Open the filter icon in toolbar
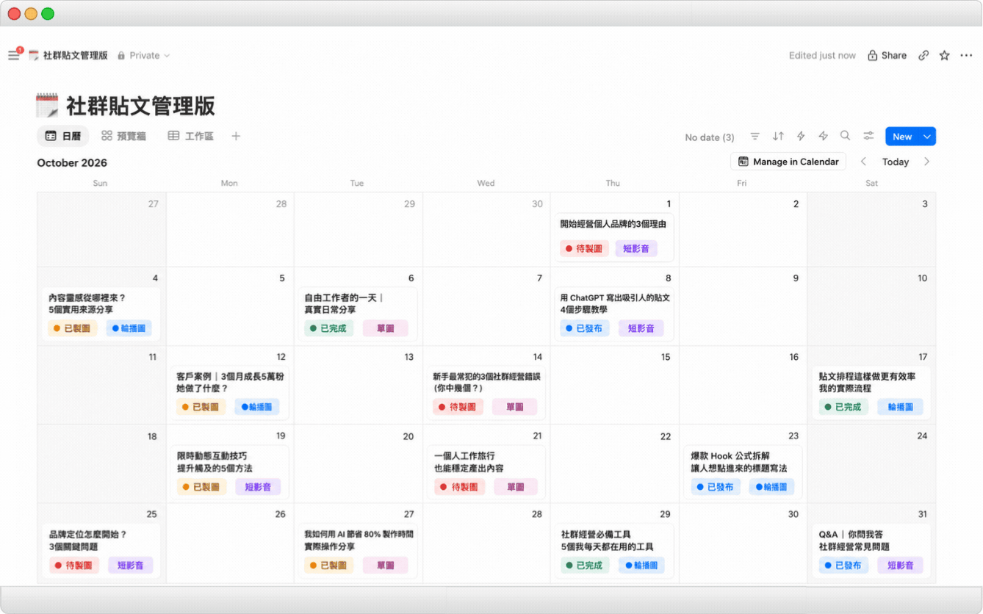983x614 pixels. click(755, 136)
